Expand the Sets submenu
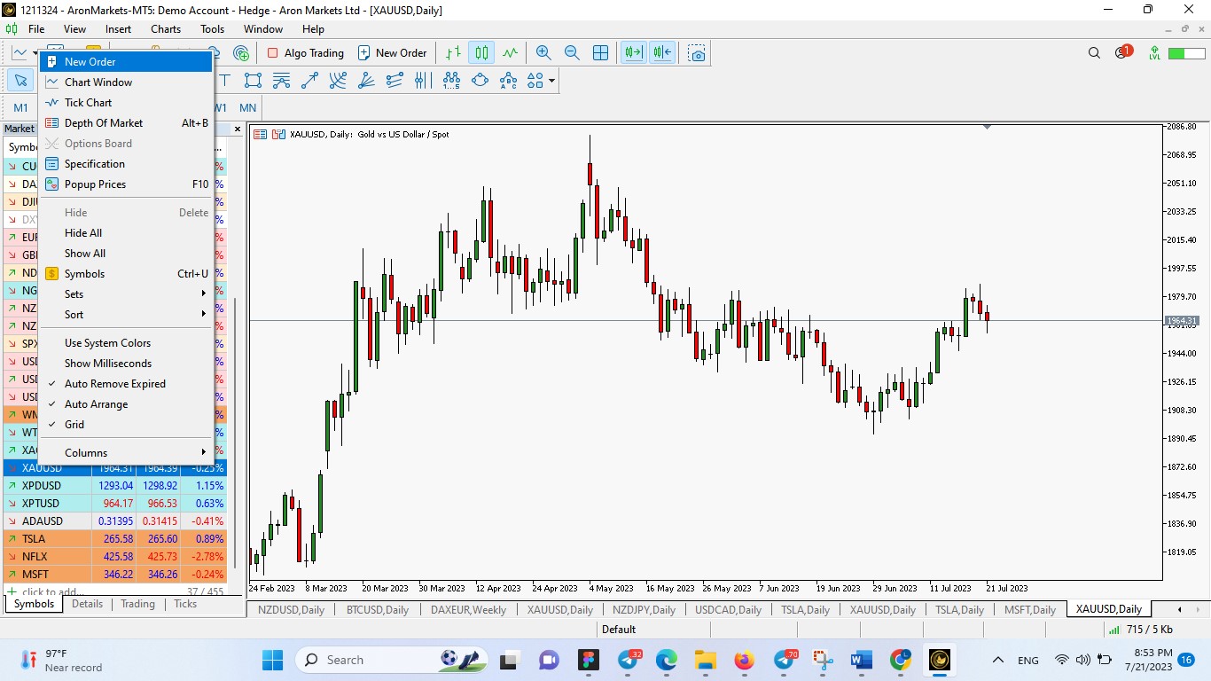This screenshot has height=681, width=1211. tap(126, 294)
